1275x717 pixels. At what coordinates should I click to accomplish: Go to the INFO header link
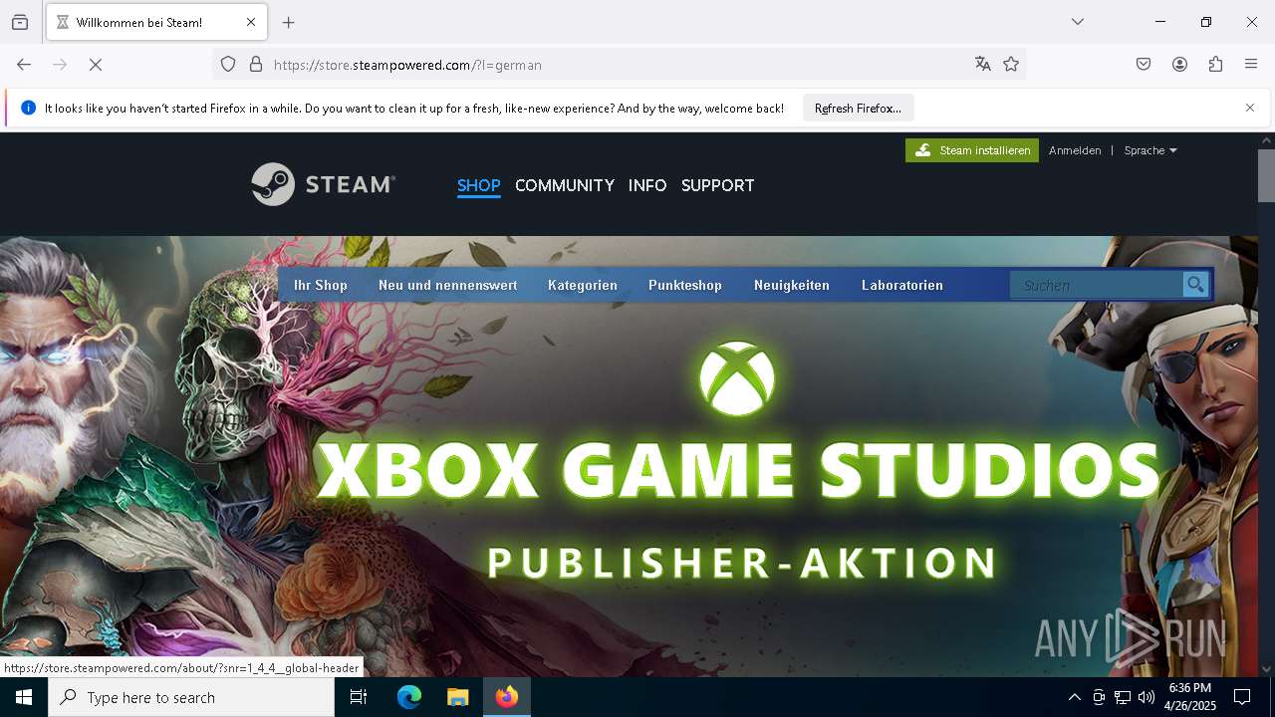pyautogui.click(x=647, y=185)
